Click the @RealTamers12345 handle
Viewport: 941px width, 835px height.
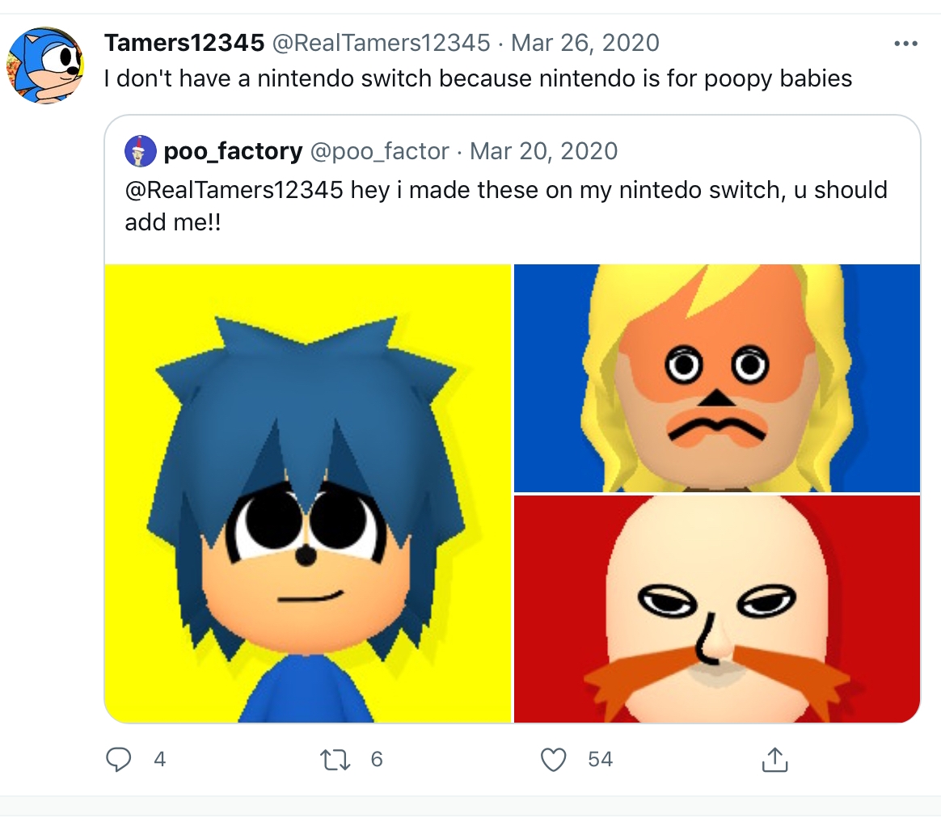point(382,43)
